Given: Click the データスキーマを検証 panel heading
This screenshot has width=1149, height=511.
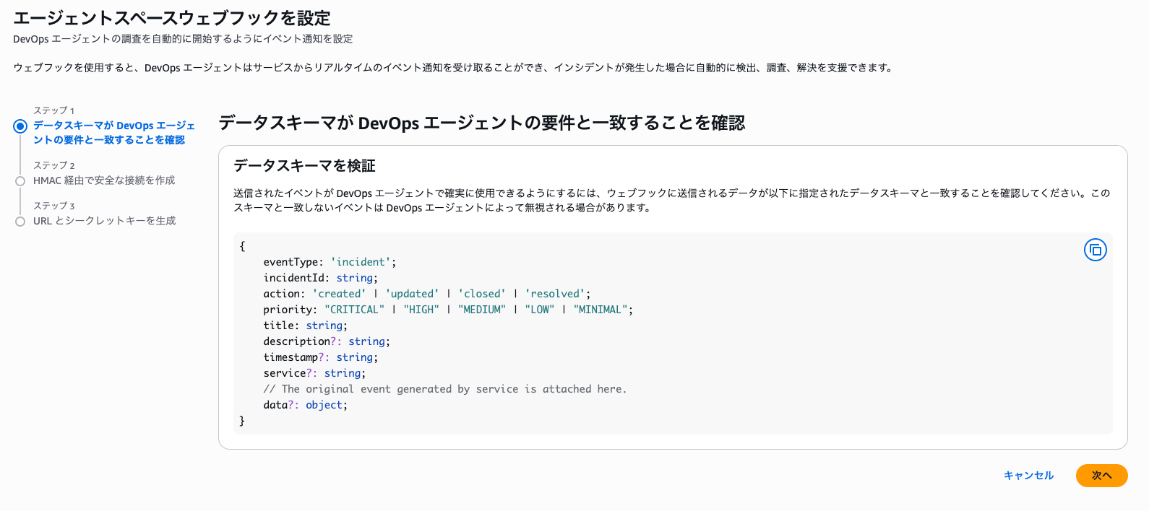Looking at the screenshot, I should pos(304,166).
